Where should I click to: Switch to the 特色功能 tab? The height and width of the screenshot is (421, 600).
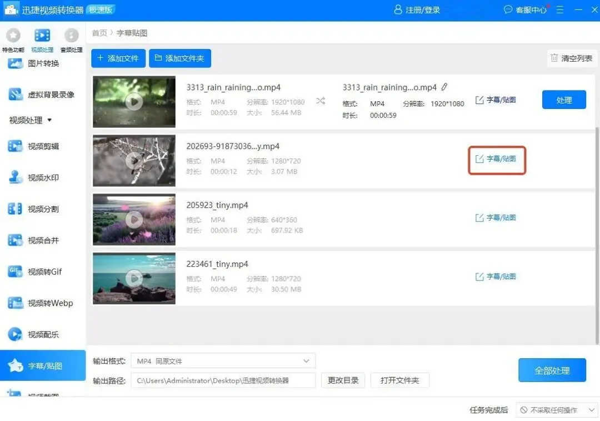[13, 40]
